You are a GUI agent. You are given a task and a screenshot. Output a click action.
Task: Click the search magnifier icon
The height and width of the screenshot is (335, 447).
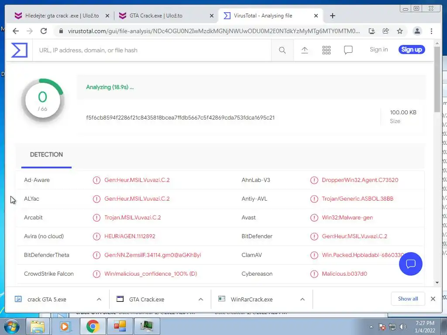tap(282, 51)
